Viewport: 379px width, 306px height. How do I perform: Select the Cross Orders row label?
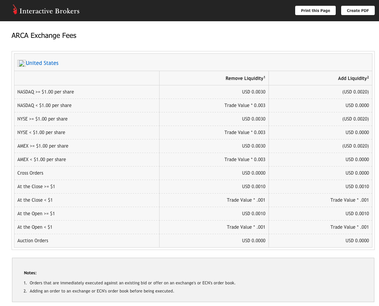[31, 173]
